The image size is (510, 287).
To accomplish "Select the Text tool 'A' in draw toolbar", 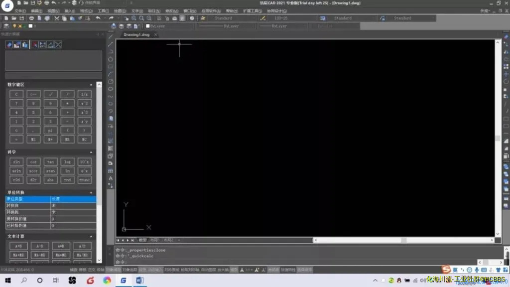I will 111,178.
